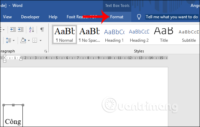The height and width of the screenshot is (127, 200).
Task: Click the top-middle handle of the text box
Action: 13,105
